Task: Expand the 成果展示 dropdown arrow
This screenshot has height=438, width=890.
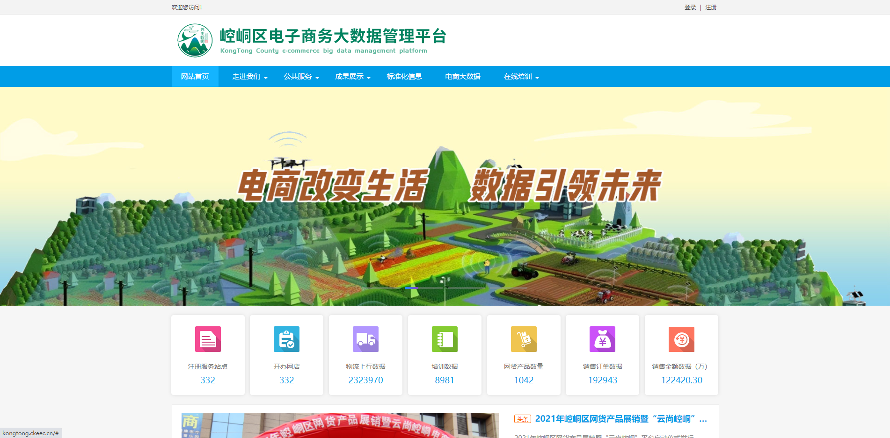Action: click(x=369, y=78)
